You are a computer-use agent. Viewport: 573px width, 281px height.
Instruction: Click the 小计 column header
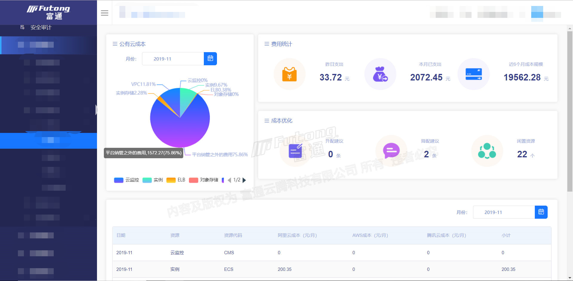[x=506, y=235]
